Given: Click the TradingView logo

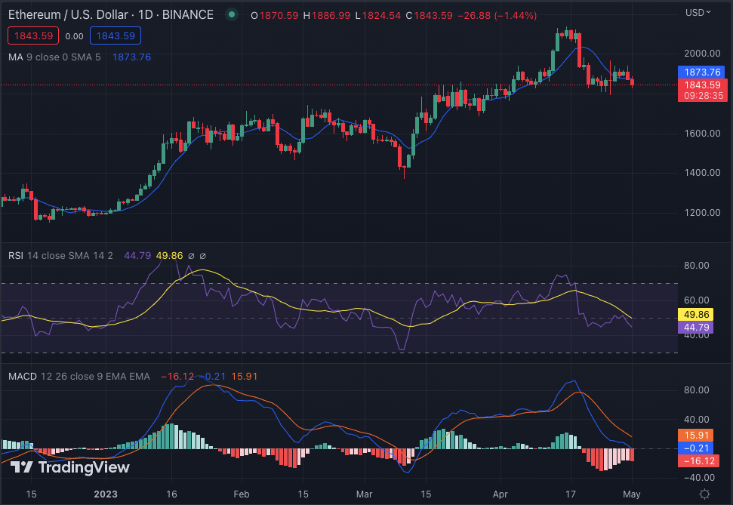Looking at the screenshot, I should pyautogui.click(x=69, y=467).
